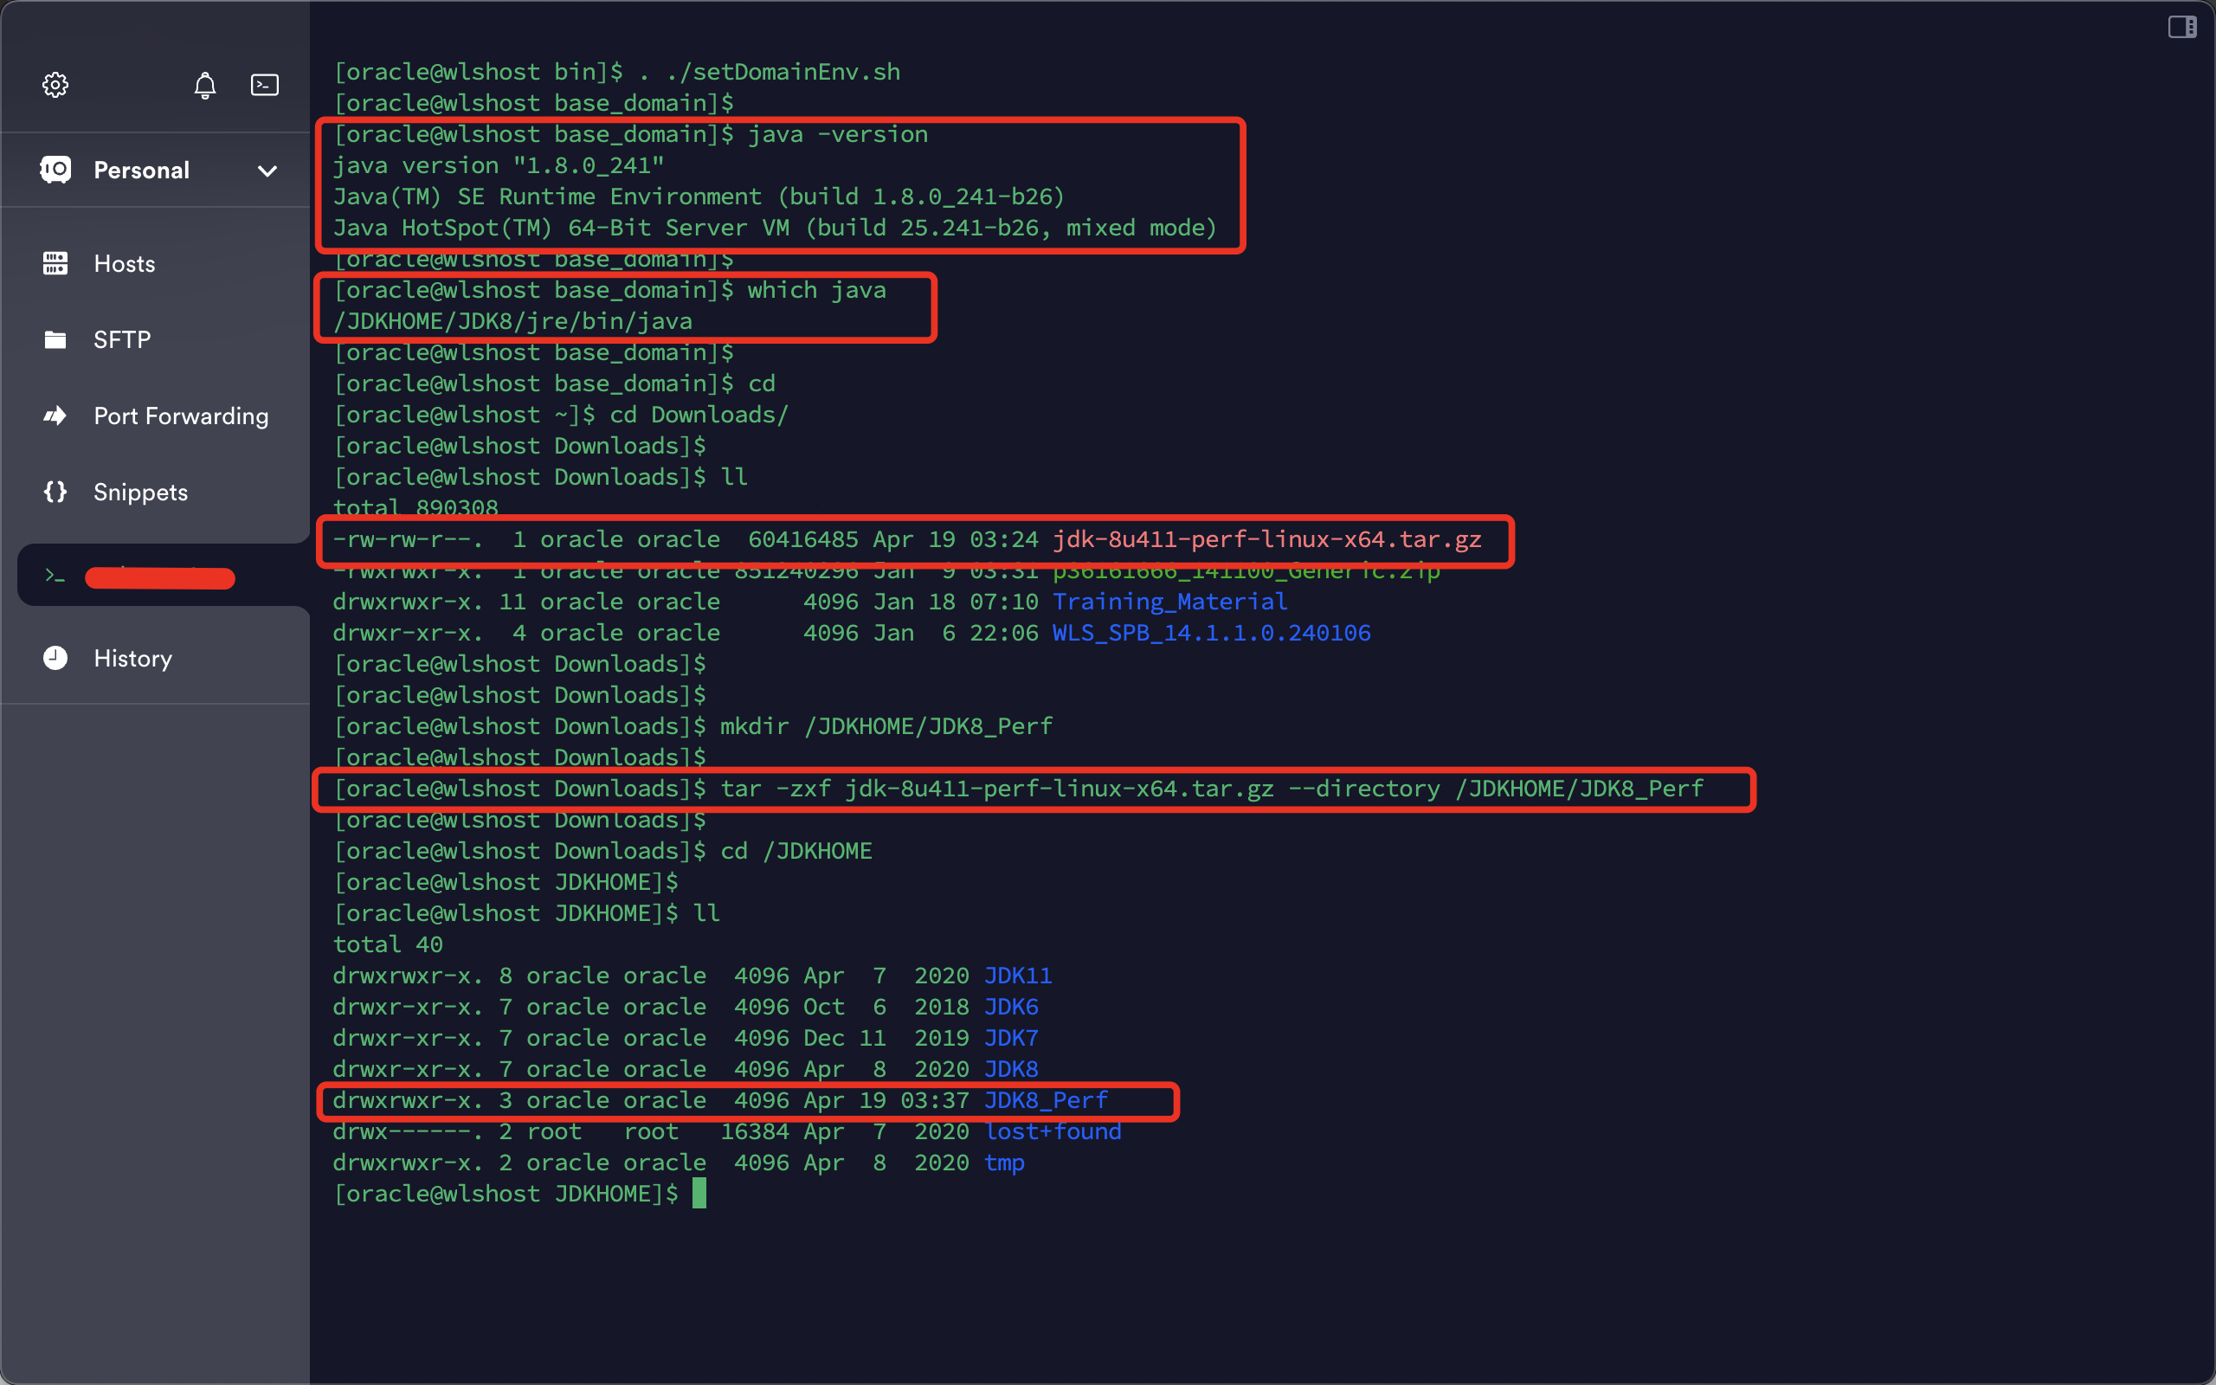This screenshot has height=1385, width=2216.
Task: Click the JDK8_Perf directory listing
Action: [x=1046, y=1100]
